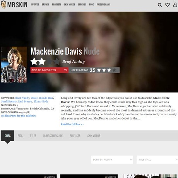178x178 pixels.
Task: Open the Browse menu
Action: [45, 5]
